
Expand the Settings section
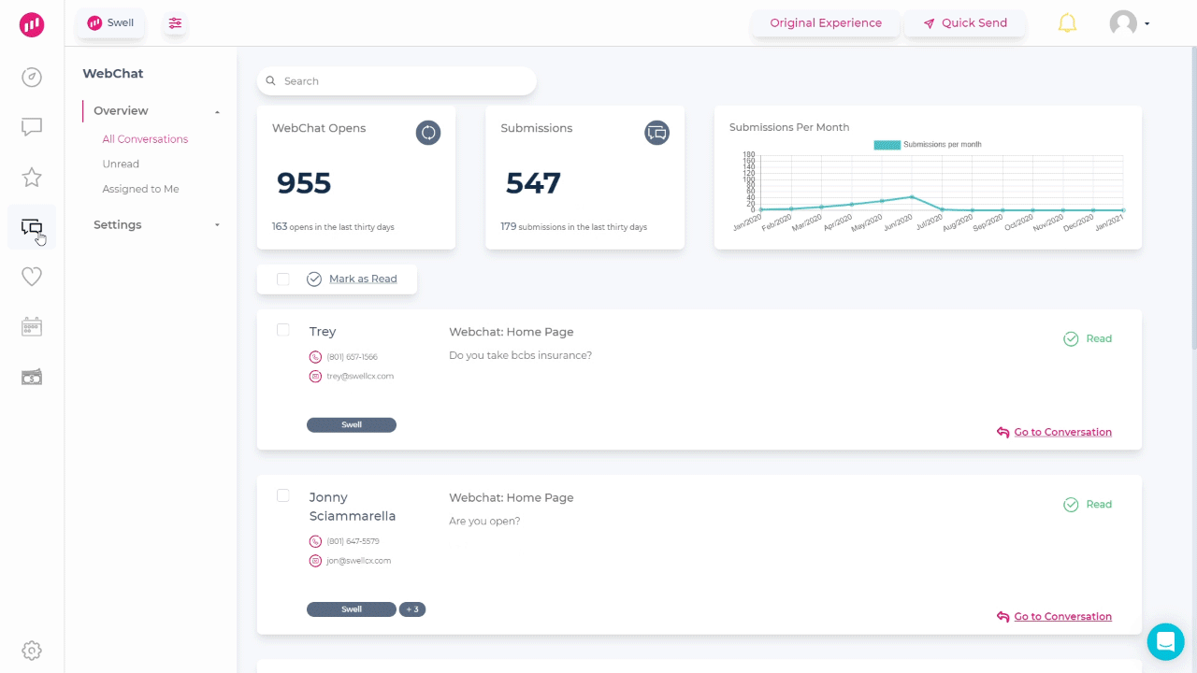(x=216, y=224)
